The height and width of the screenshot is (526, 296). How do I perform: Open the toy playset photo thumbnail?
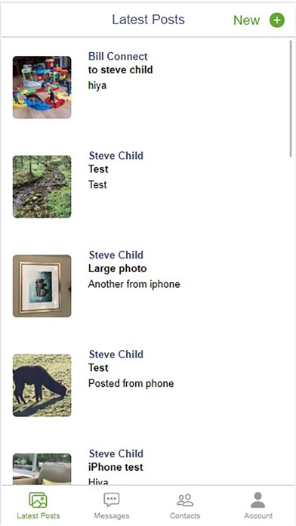pyautogui.click(x=42, y=87)
